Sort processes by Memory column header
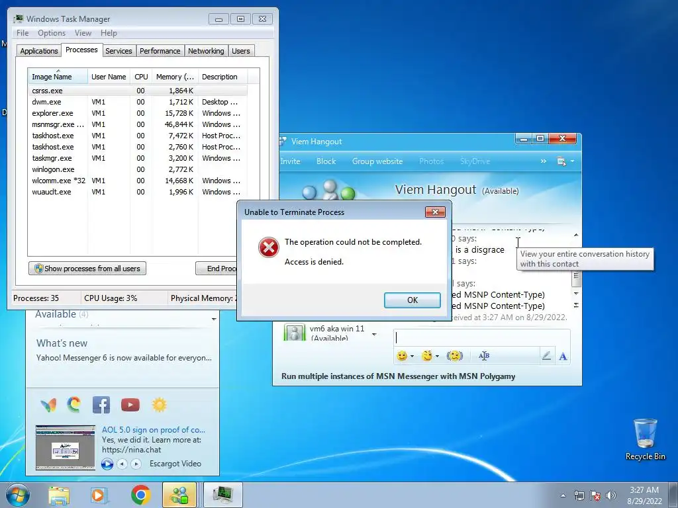 [x=175, y=77]
